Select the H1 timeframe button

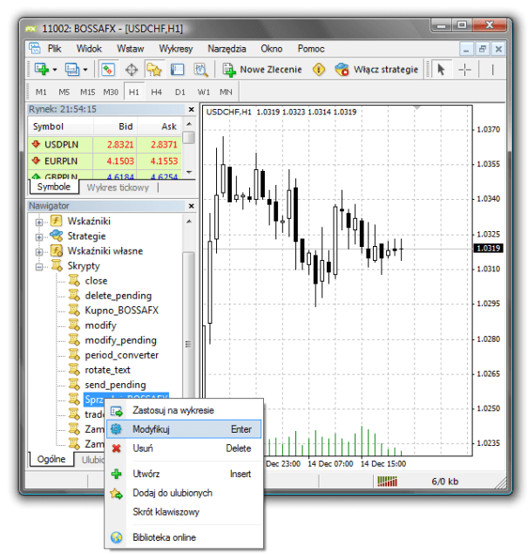pos(134,92)
